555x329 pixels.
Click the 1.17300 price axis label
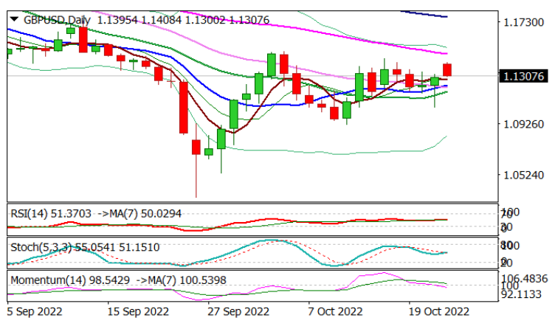click(523, 22)
